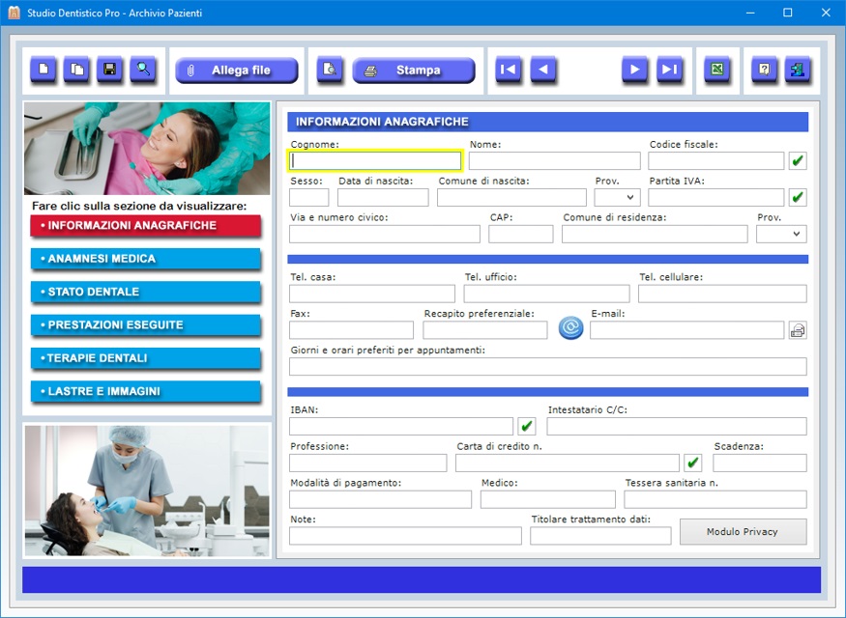The image size is (846, 618).
Task: Click the Codice fiscale field
Action: [716, 160]
